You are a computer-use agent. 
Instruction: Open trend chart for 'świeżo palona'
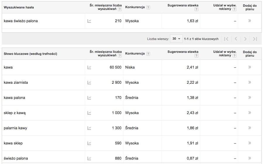coord(89,158)
